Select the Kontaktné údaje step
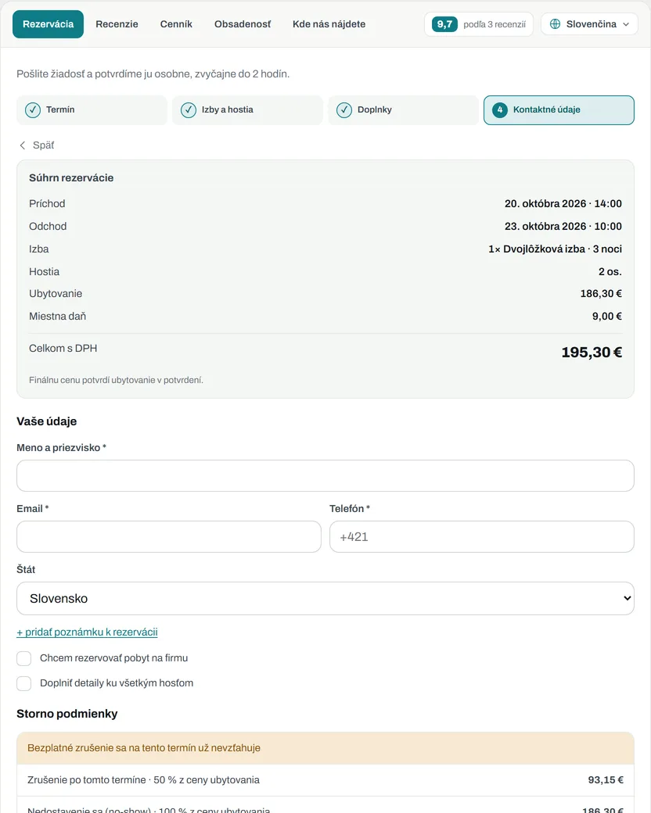This screenshot has height=813, width=651. 559,110
